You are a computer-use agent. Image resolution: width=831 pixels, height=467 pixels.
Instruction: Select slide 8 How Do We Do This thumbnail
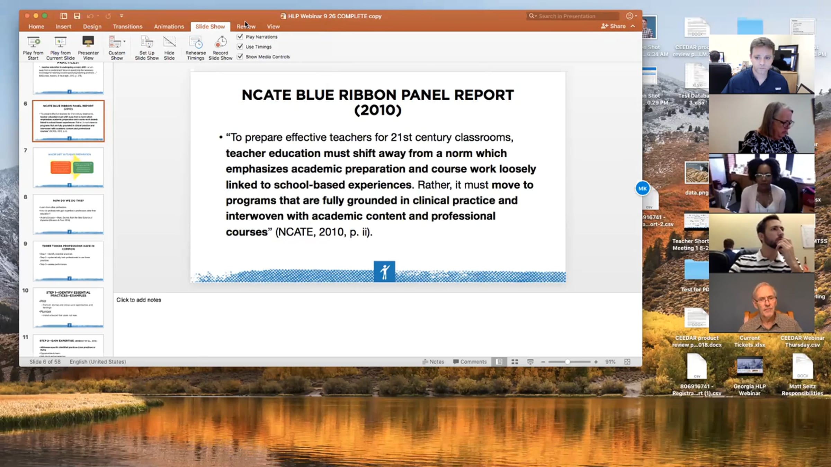point(68,214)
